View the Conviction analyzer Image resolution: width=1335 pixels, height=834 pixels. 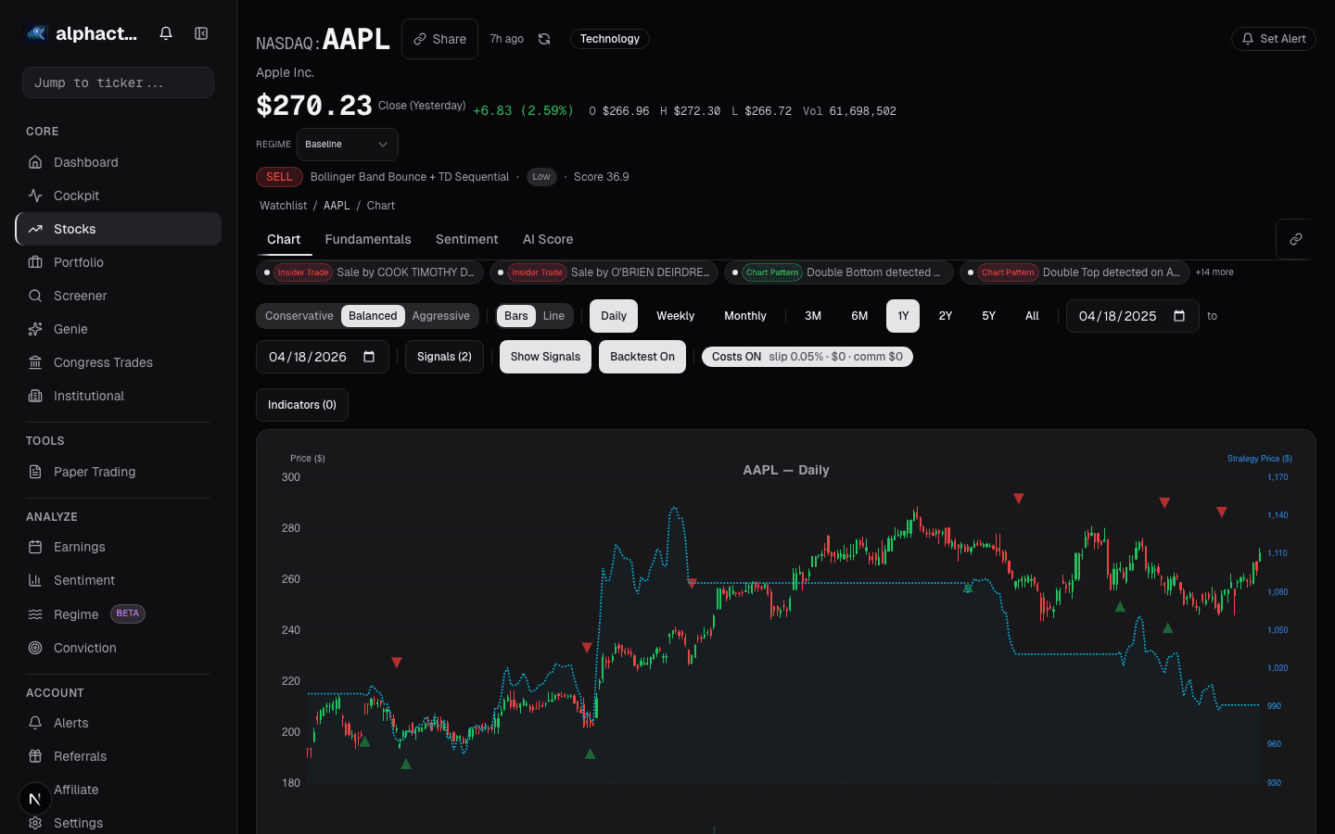coord(83,648)
